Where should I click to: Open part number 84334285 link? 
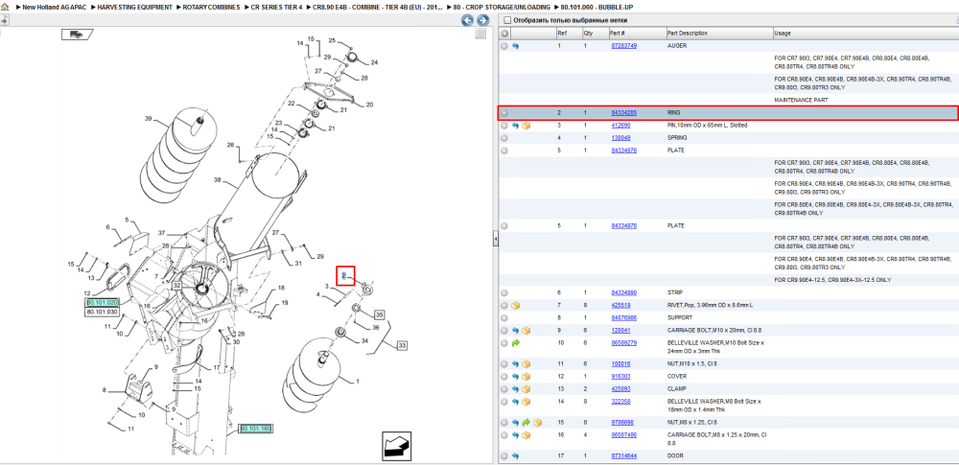click(624, 113)
